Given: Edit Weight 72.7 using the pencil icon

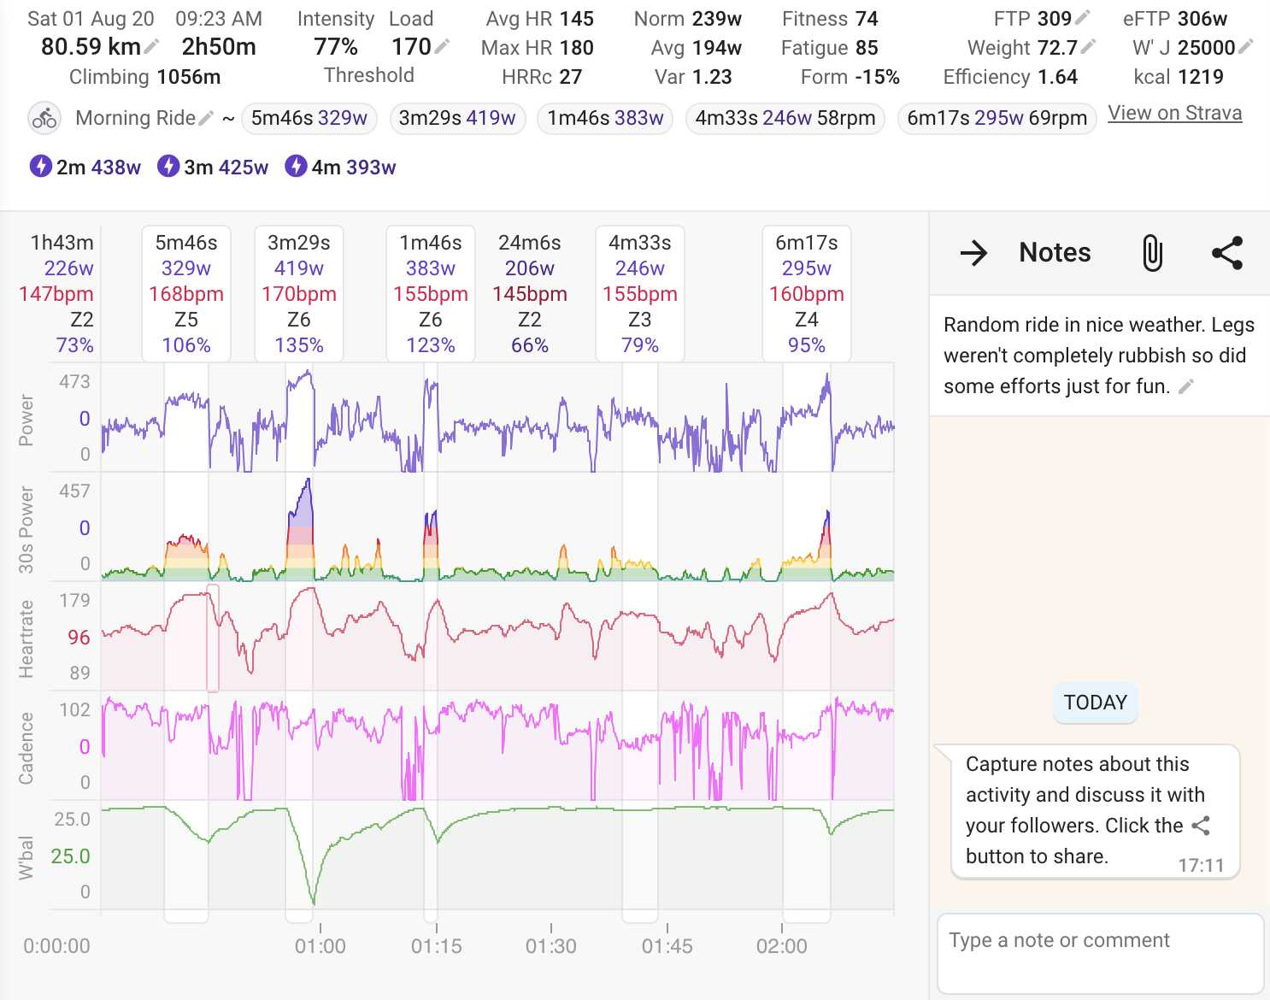Looking at the screenshot, I should (x=1088, y=47).
